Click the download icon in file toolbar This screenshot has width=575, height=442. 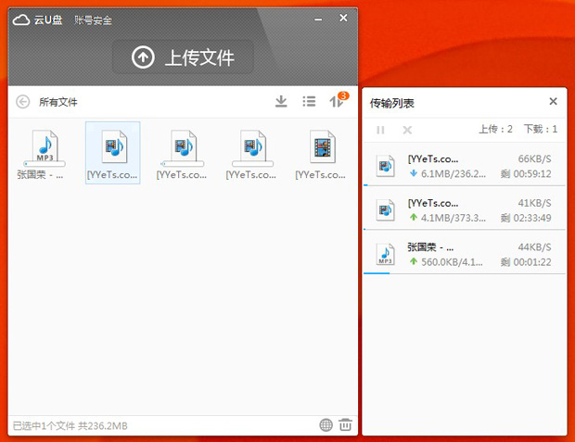[x=281, y=102]
